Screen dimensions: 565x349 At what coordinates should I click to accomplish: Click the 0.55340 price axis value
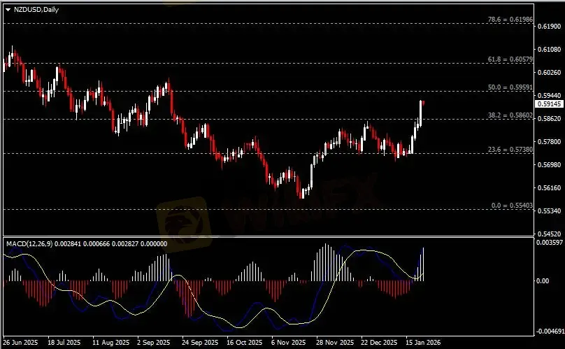549,211
